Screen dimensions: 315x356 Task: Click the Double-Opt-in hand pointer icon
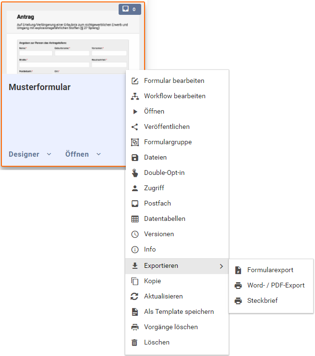135,173
